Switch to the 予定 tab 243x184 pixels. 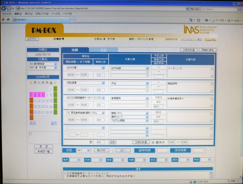[103, 50]
